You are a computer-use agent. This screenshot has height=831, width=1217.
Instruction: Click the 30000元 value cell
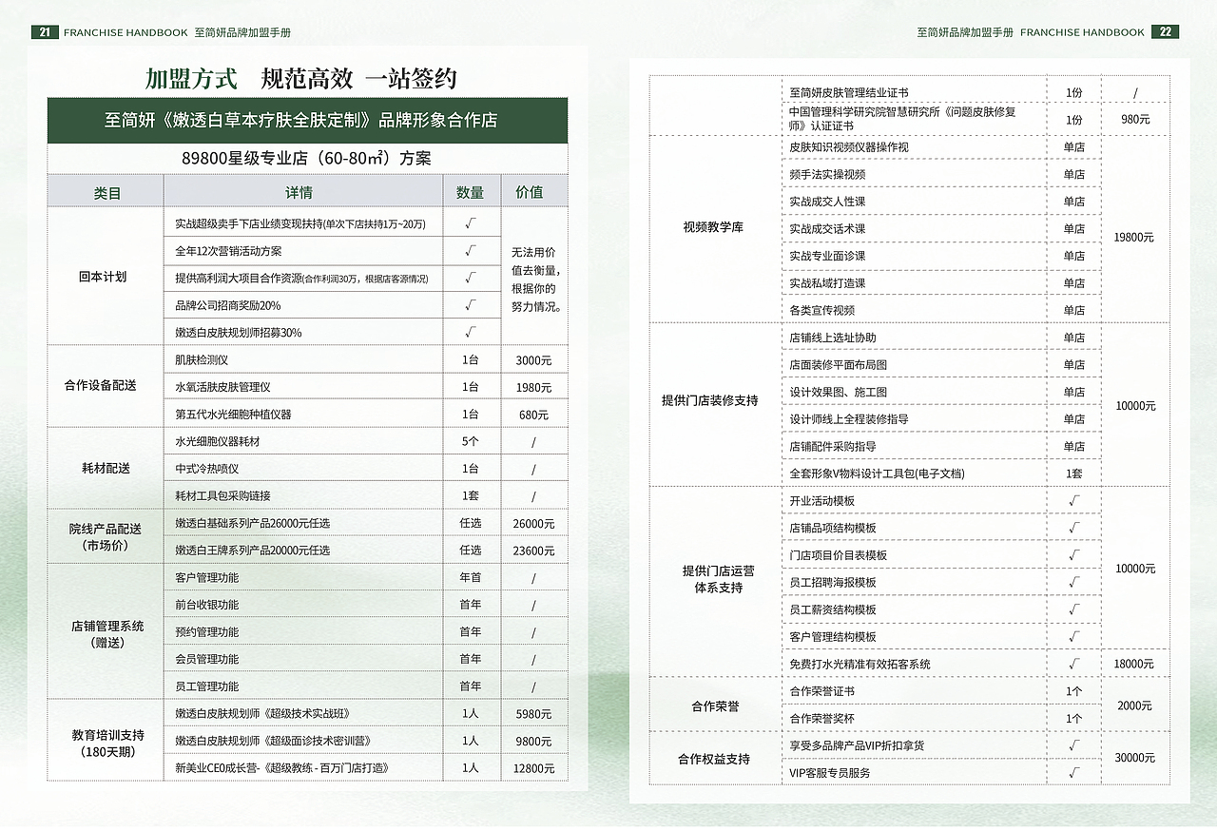[x=1136, y=758]
